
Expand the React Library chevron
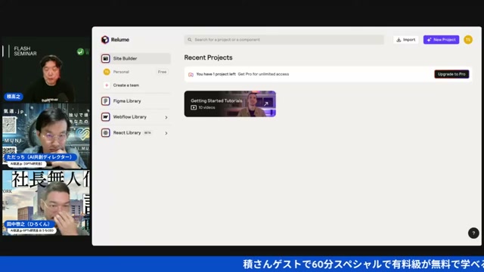(166, 133)
